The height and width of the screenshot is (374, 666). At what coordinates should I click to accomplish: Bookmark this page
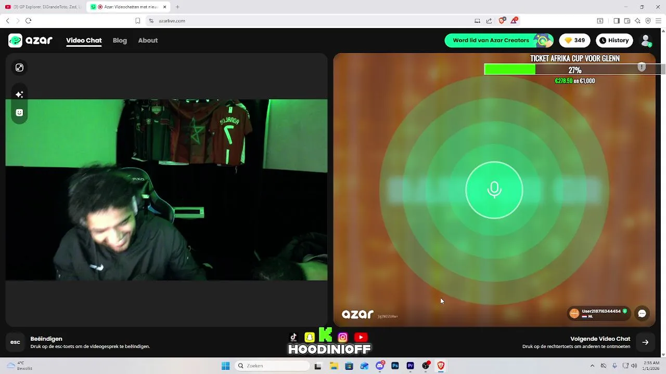coord(137,21)
